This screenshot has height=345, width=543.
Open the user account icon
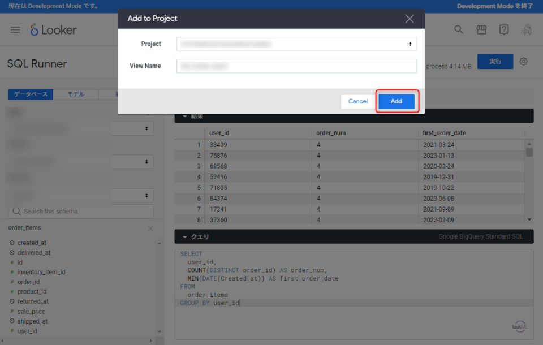[x=526, y=30]
